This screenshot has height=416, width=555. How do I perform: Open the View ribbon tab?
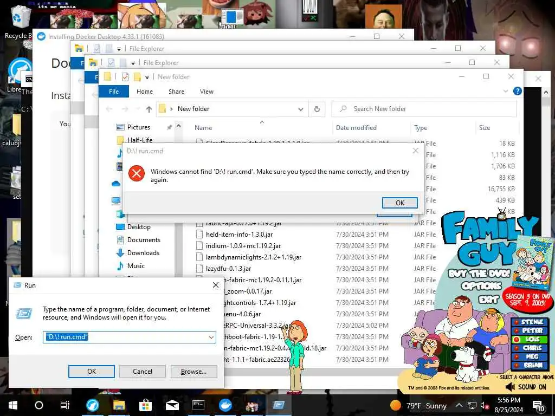(x=206, y=92)
